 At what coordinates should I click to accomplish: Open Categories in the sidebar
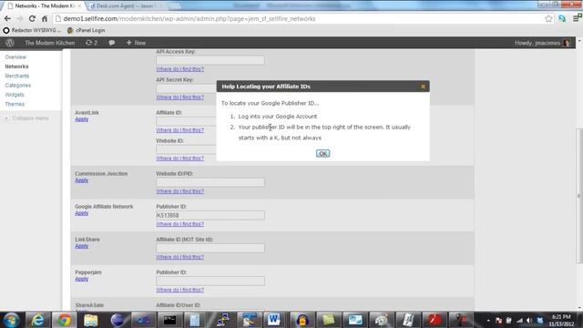(18, 85)
